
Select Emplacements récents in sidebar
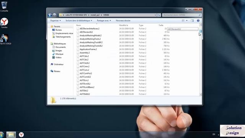pyautogui.click(x=64, y=33)
